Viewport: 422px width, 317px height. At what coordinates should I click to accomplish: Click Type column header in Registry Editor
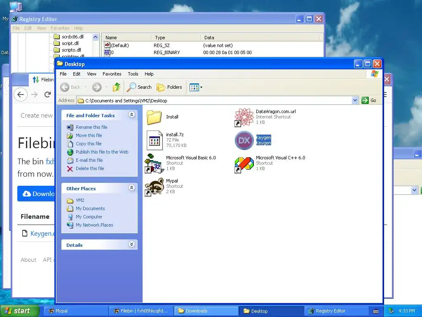click(176, 38)
